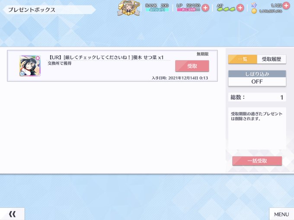Buy star gems with the plus icon
Image resolution: width=294 pixels, height=220 pixels.
click(286, 5)
